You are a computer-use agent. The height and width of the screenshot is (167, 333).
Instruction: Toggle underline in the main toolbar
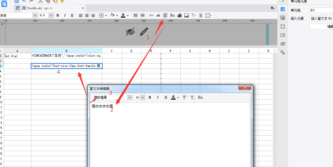72,15
